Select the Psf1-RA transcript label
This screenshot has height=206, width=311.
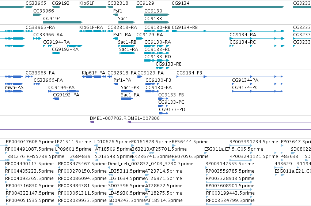tap(122, 34)
